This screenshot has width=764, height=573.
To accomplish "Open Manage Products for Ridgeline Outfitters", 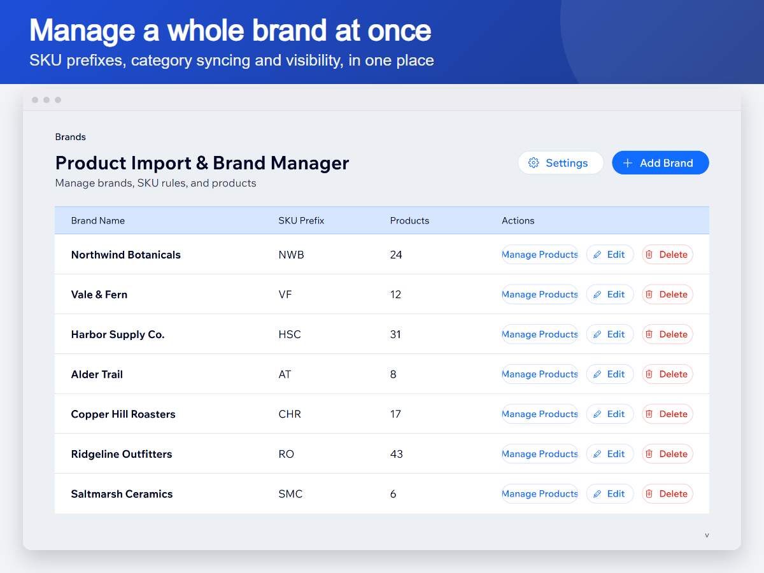I will pyautogui.click(x=540, y=454).
